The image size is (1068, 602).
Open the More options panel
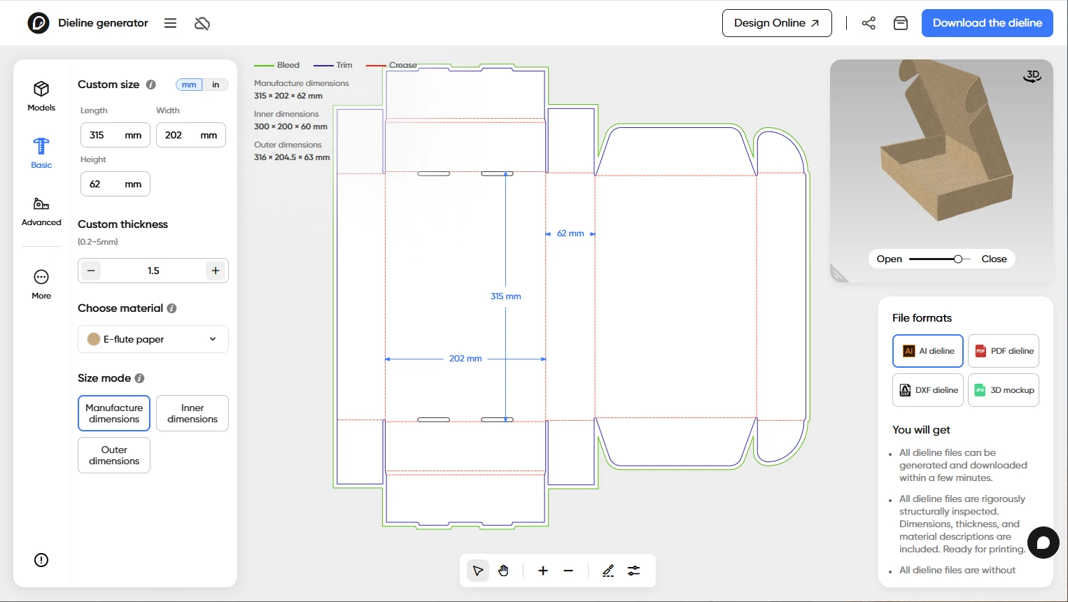coord(41,284)
